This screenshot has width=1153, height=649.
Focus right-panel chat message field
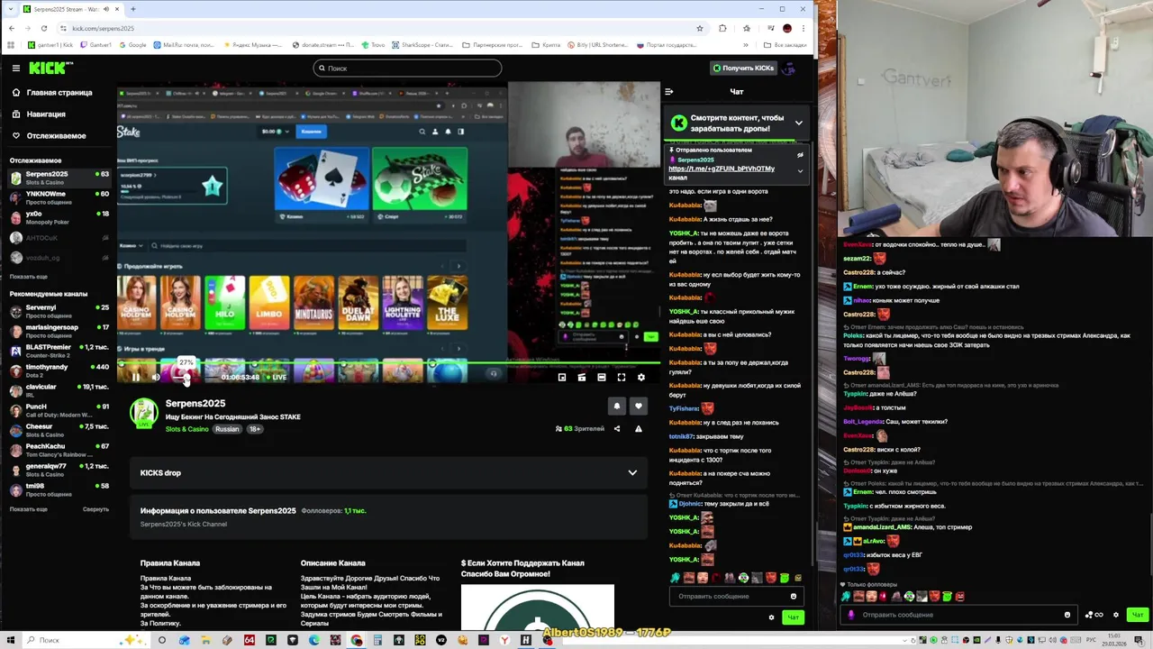point(960,615)
